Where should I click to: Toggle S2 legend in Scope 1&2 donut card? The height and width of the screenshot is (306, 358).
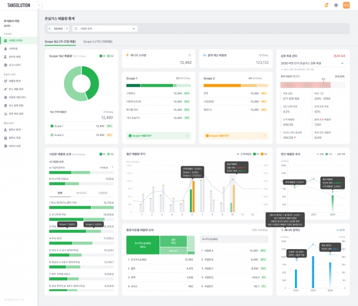coord(110,56)
